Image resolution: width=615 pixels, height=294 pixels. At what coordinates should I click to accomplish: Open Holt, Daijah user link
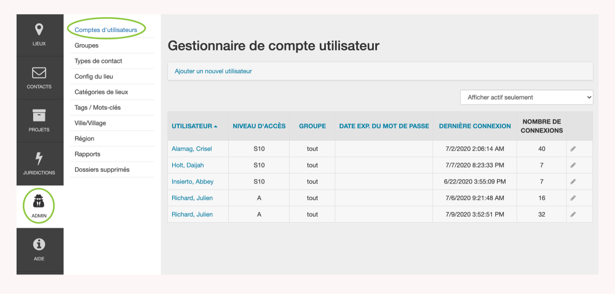[x=188, y=165]
